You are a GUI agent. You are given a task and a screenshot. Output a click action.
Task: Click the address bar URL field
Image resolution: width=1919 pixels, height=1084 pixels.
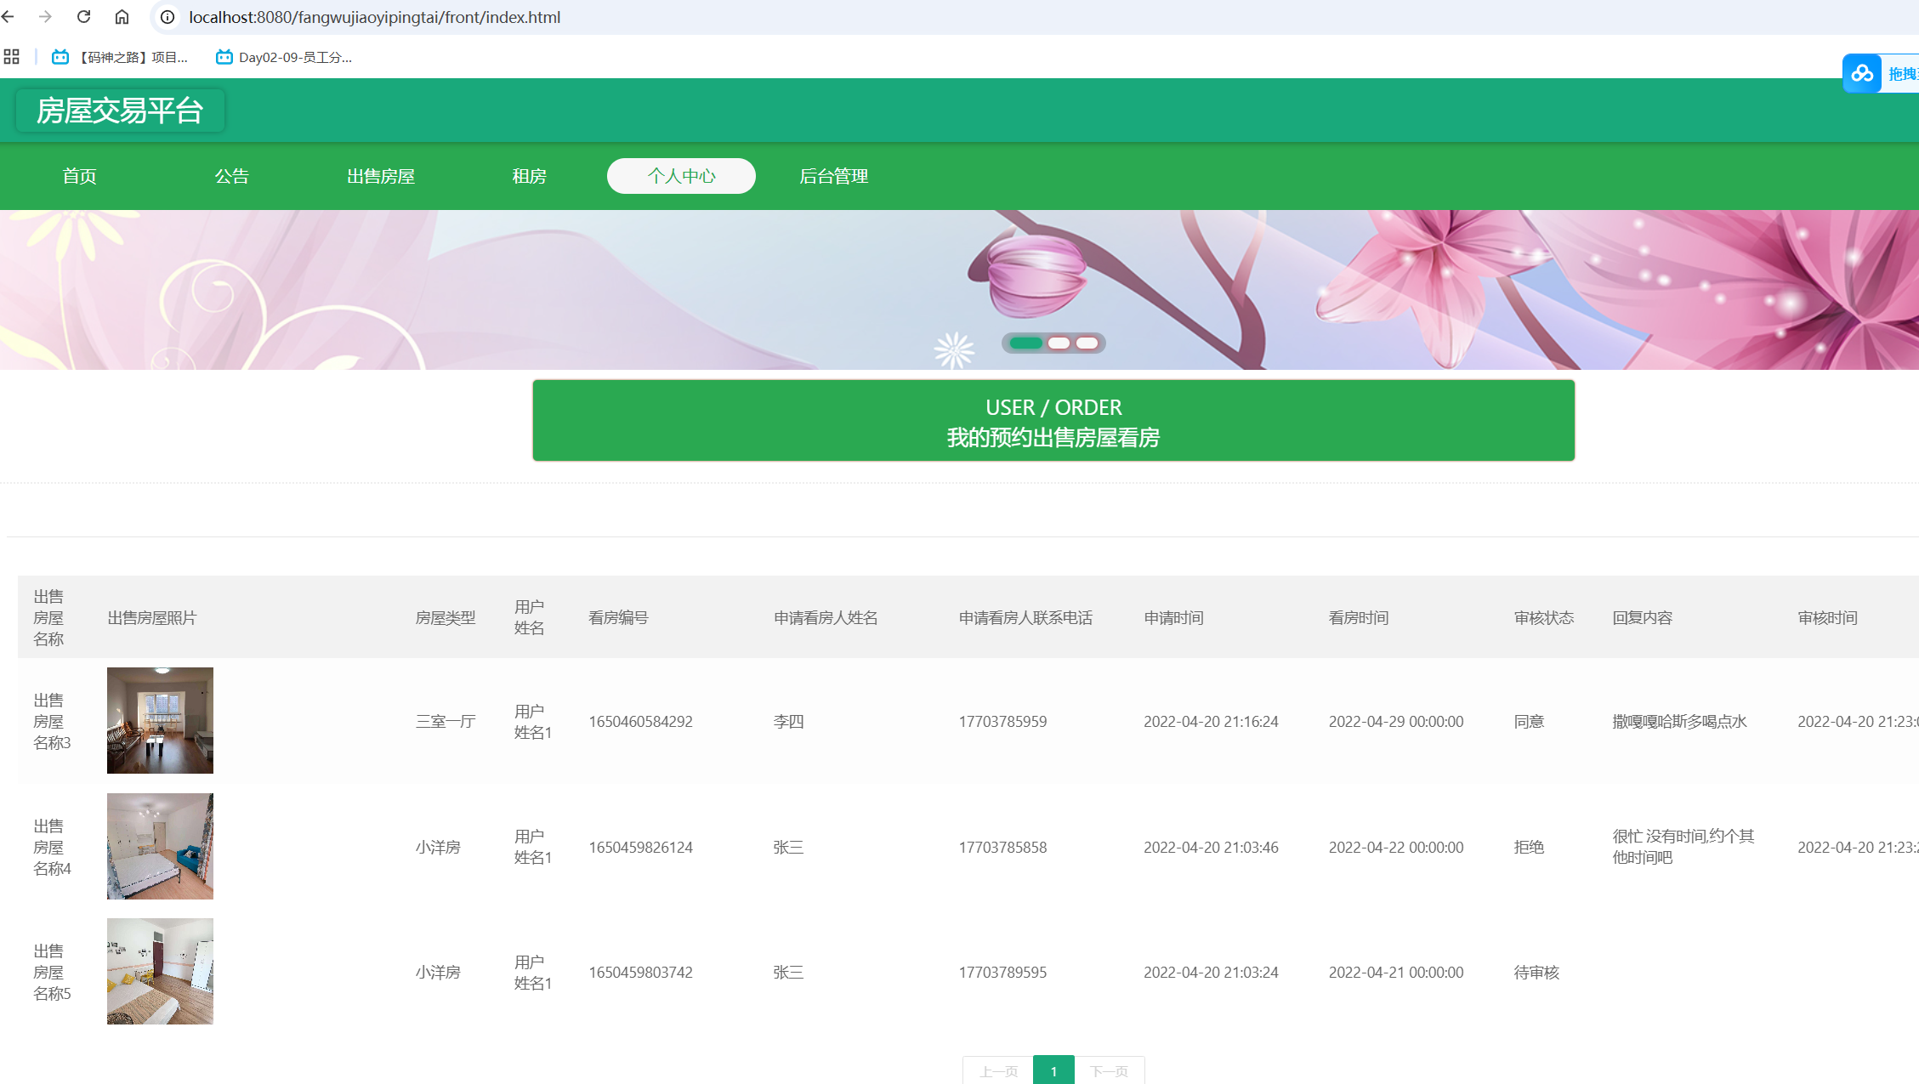pyautogui.click(x=374, y=17)
